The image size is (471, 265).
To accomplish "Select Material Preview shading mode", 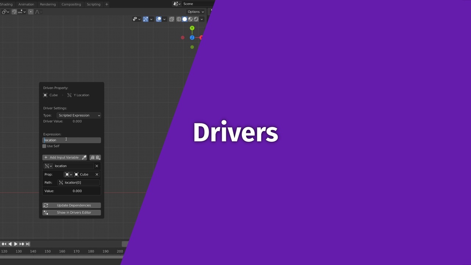I will point(190,19).
